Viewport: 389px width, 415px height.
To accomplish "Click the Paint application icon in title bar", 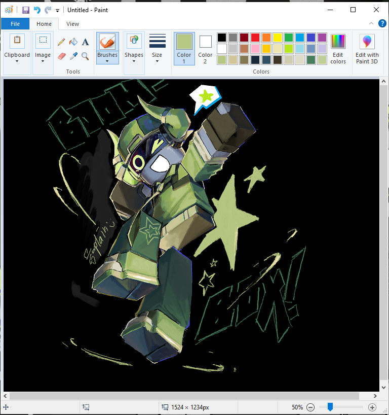I will pos(9,10).
